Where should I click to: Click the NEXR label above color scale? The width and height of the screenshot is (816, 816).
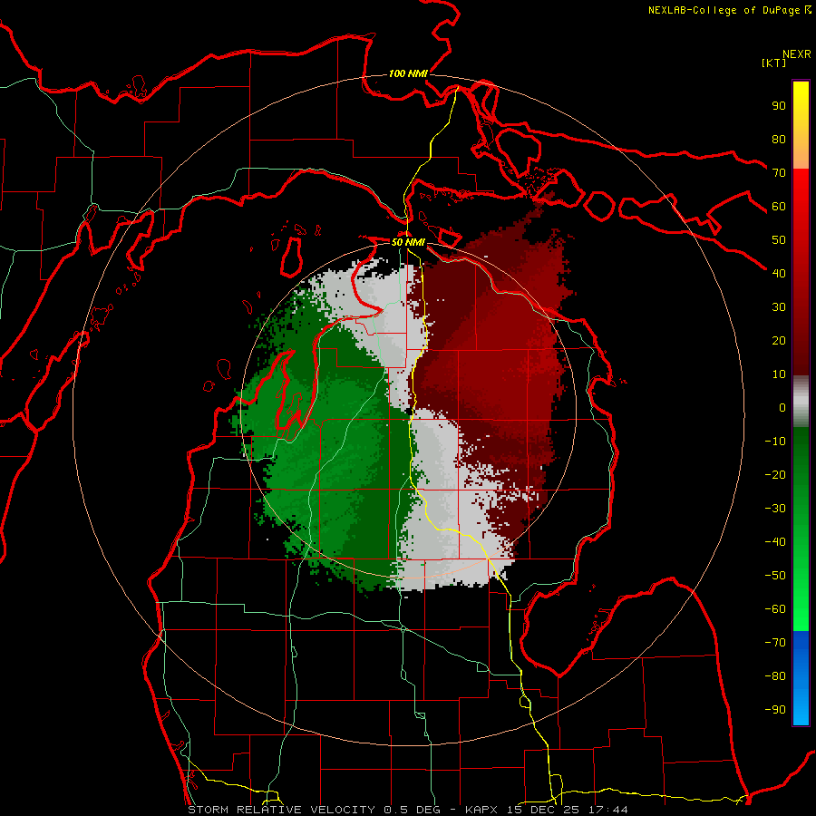click(797, 54)
